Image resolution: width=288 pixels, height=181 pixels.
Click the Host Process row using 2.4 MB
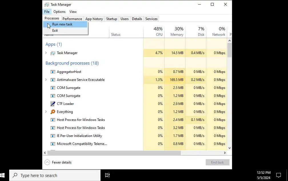click(x=135, y=120)
